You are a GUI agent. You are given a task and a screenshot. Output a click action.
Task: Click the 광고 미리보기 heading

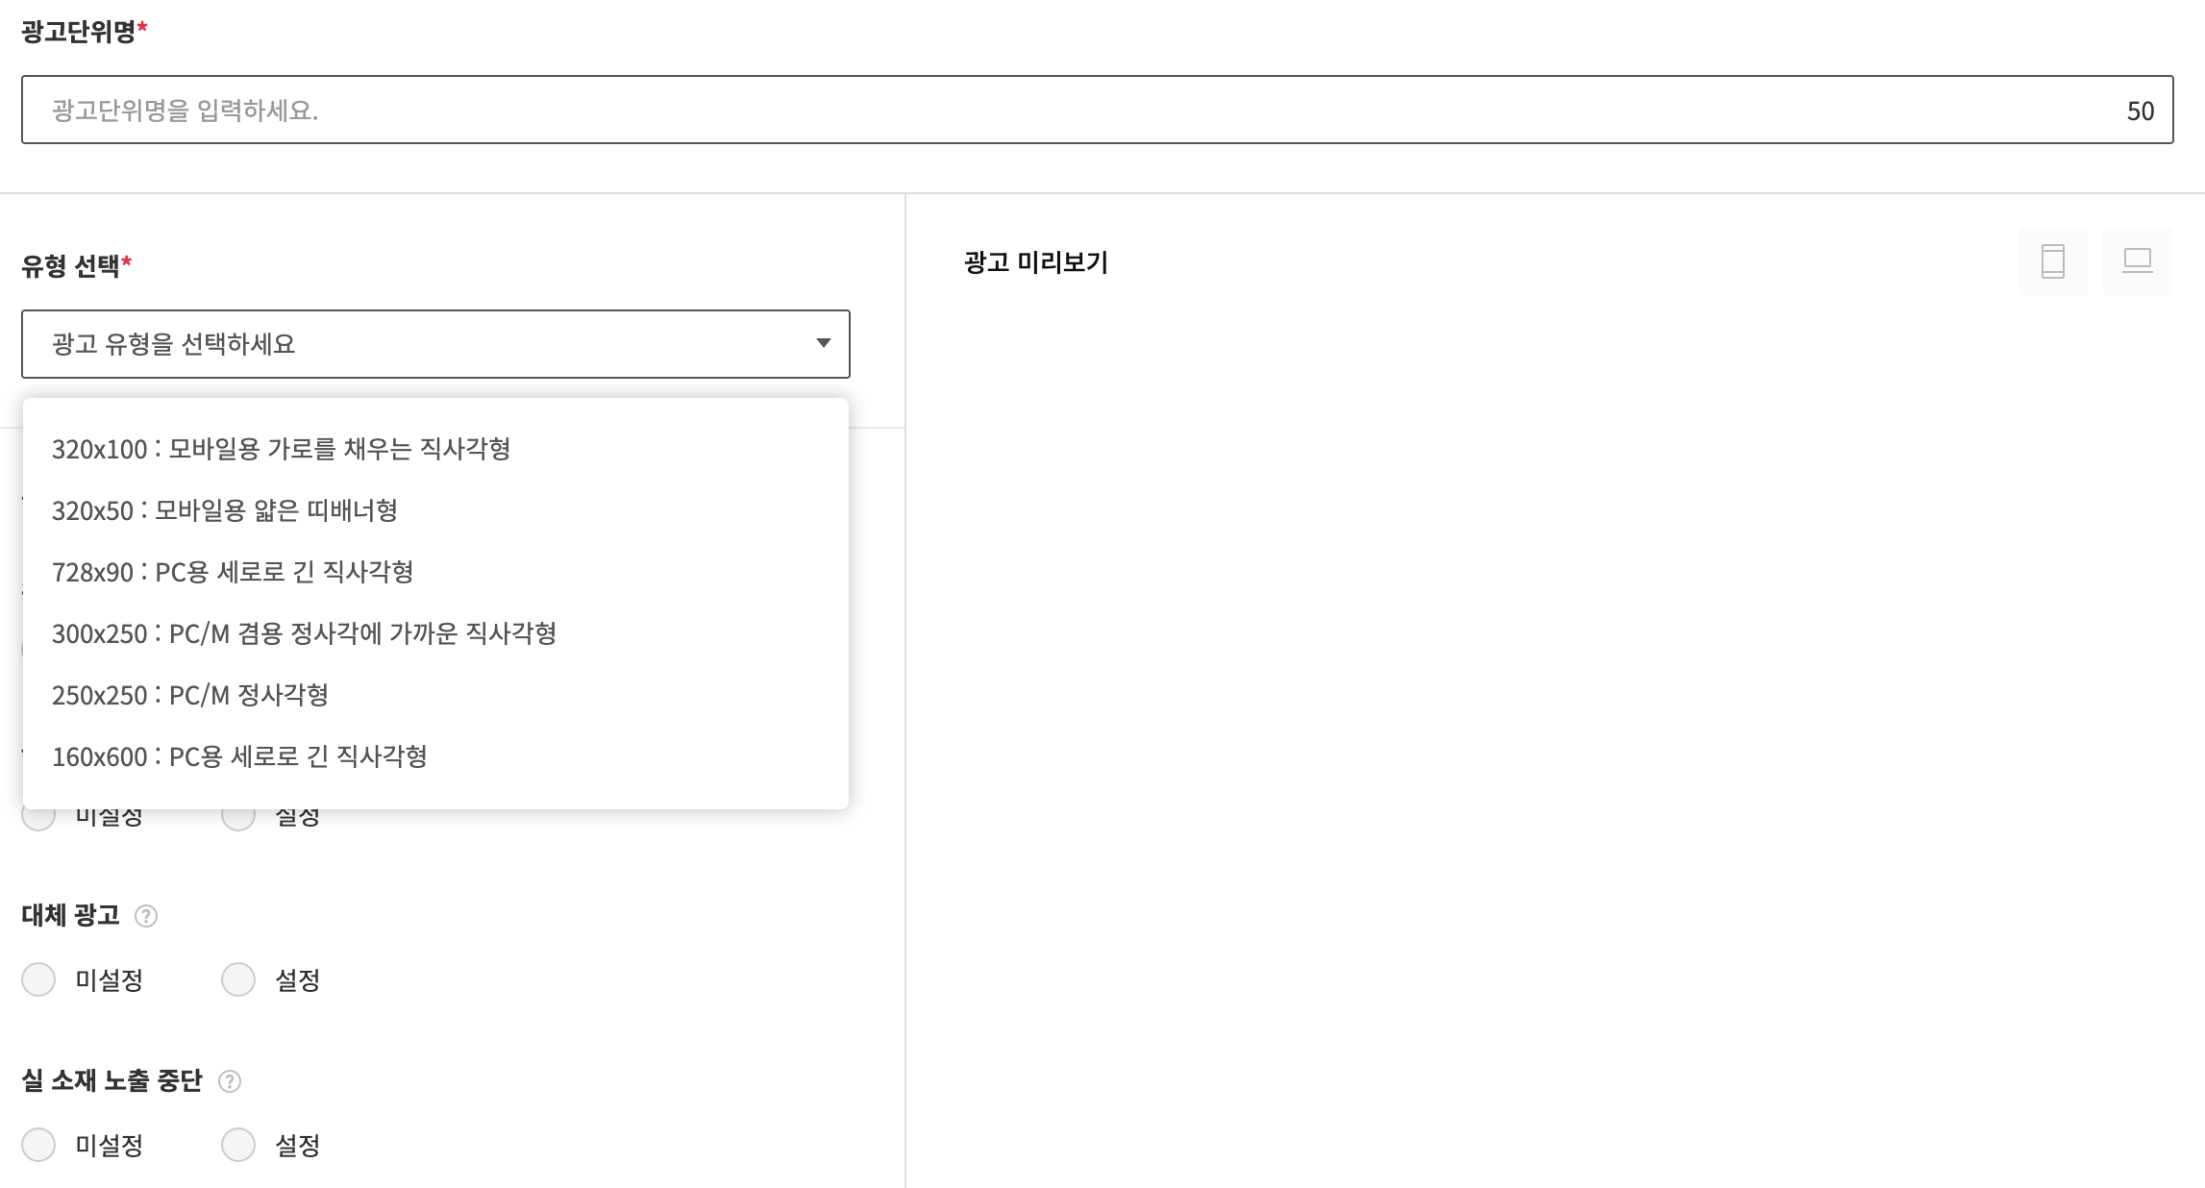[1035, 262]
